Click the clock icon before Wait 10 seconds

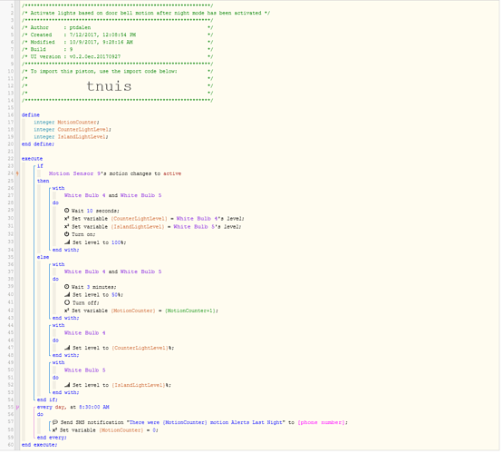[67, 212]
